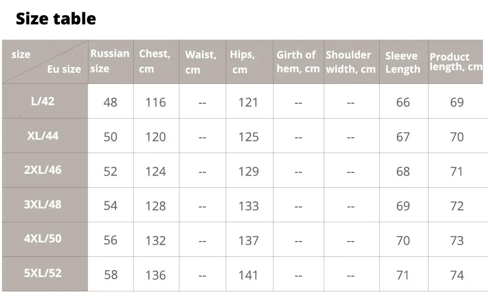The image size is (488, 298).
Task: Click the 5XL/52 row label
Action: pos(43,273)
